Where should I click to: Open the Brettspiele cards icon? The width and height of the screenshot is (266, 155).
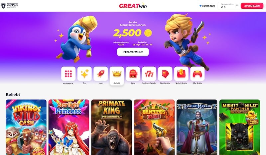(165, 74)
